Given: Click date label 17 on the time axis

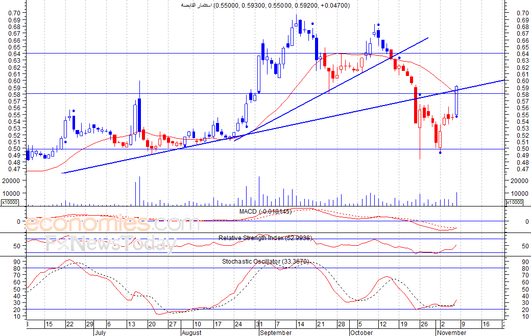Looking at the screenshot, I should [218, 324].
